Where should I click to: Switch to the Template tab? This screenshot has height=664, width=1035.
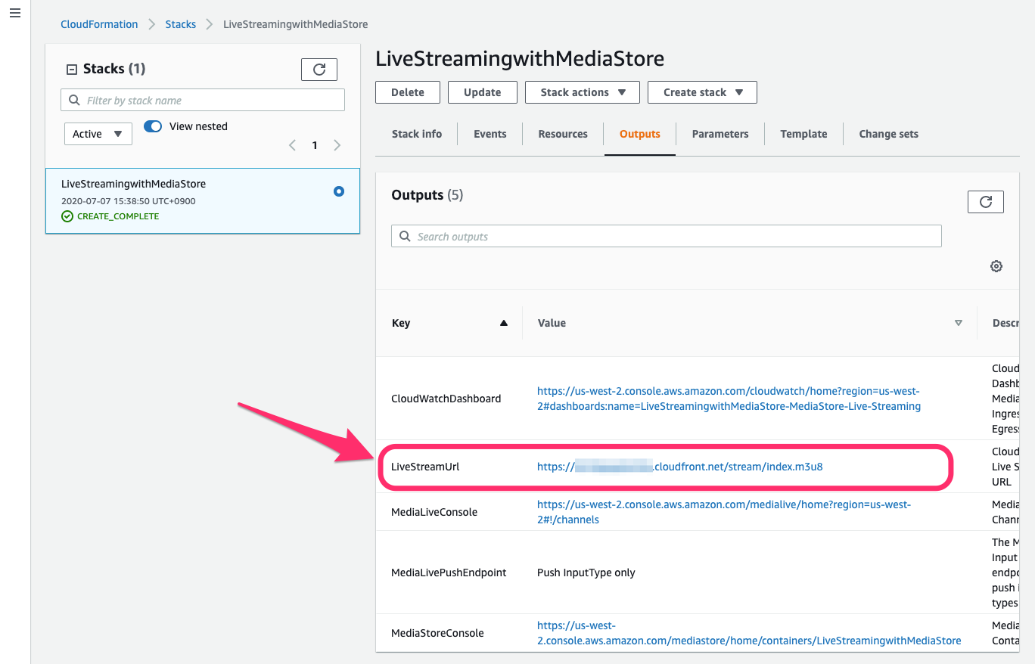pos(803,134)
